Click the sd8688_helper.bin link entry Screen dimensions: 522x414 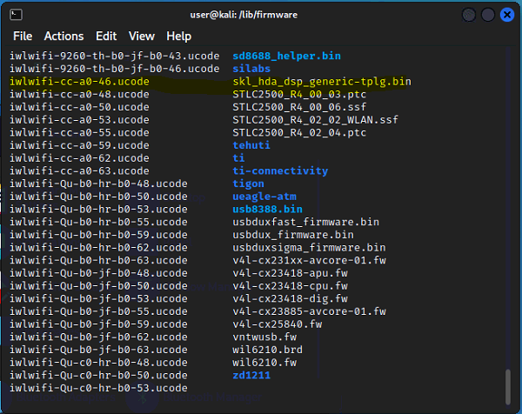pos(286,56)
